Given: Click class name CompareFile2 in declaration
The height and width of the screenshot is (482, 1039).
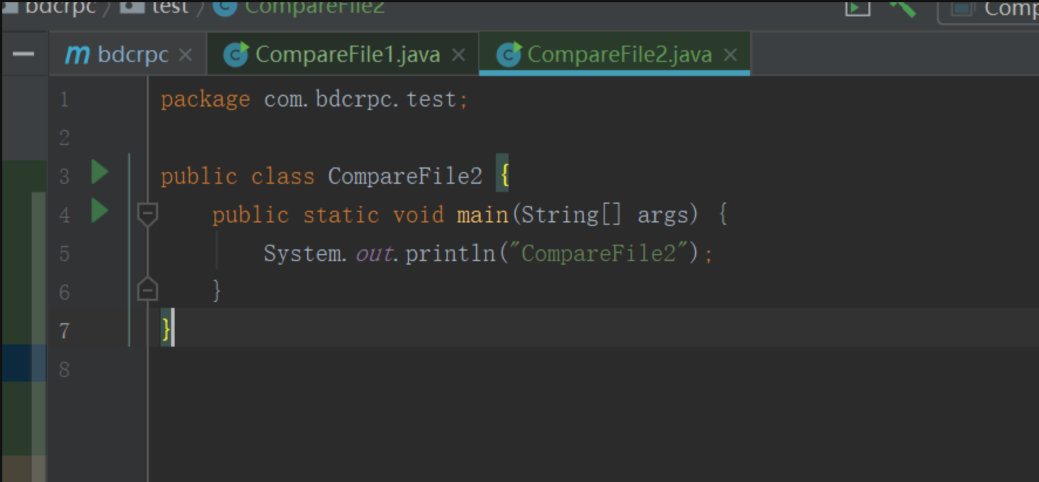Looking at the screenshot, I should 405,176.
